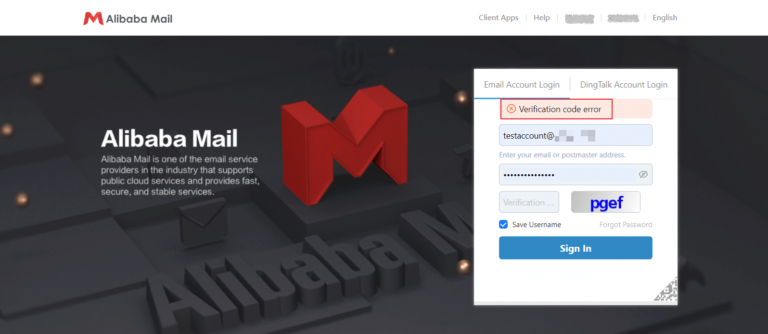Click the password input field
The width and height of the screenshot is (768, 334).
[x=576, y=174]
